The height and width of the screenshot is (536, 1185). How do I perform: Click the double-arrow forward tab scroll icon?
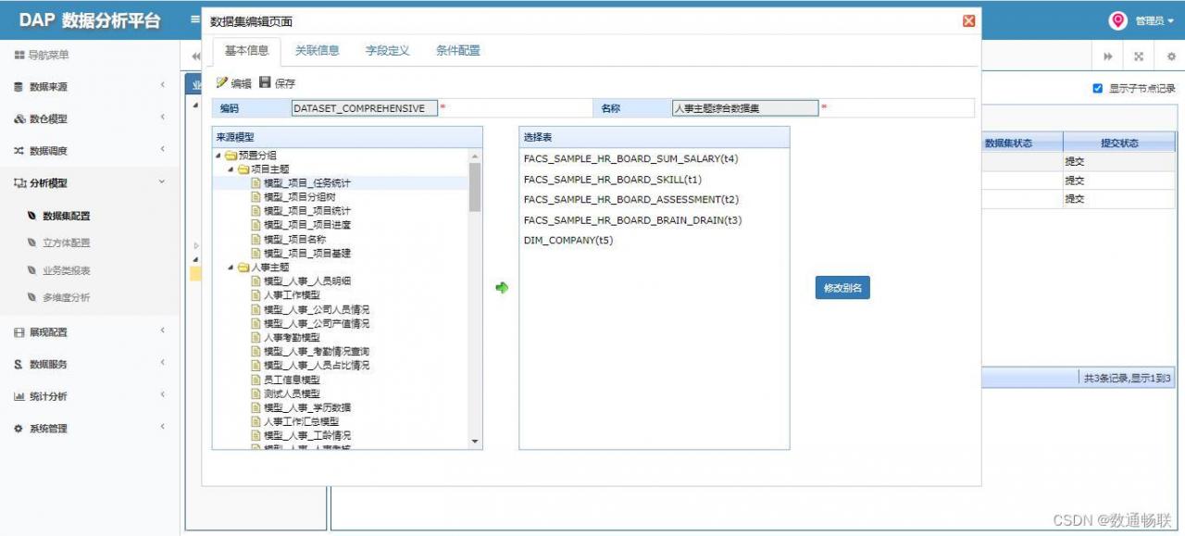click(x=1107, y=56)
